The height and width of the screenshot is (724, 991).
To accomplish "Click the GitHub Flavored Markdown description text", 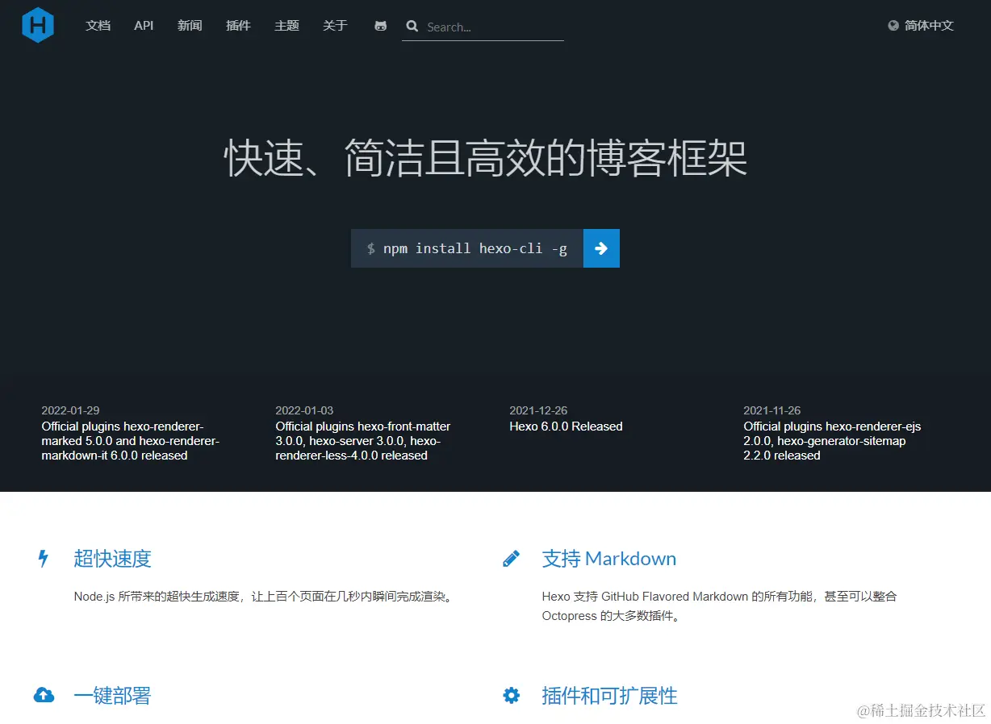I will click(x=720, y=606).
